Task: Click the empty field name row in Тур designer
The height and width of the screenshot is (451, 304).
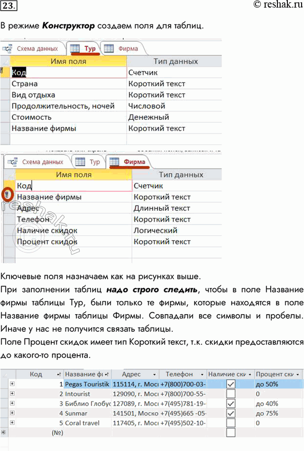Action: pos(68,139)
